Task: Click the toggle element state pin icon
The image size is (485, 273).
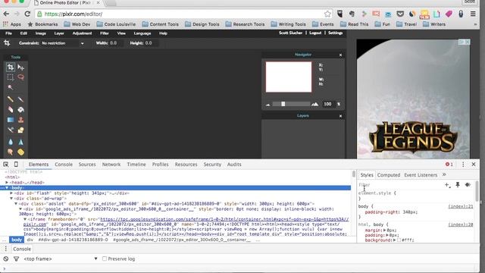Action: [x=458, y=185]
